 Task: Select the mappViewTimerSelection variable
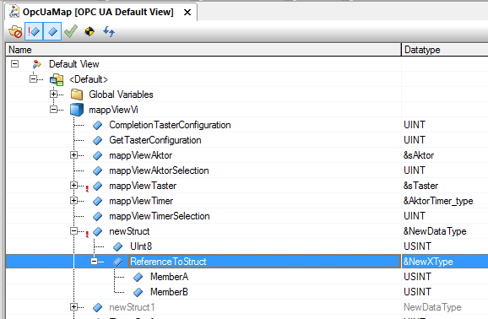[x=160, y=216]
